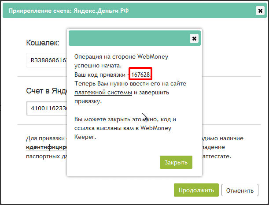The width and height of the screenshot is (269, 205).
Task: Click the Продолжить button
Action: pyautogui.click(x=196, y=190)
